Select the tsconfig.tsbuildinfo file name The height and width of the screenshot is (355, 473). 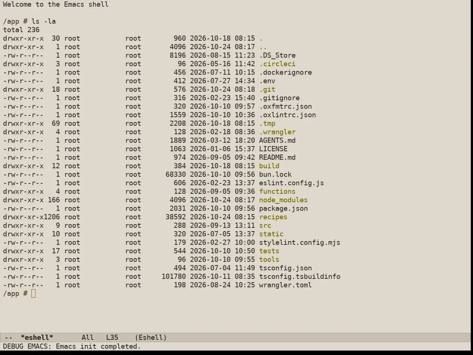(300, 277)
